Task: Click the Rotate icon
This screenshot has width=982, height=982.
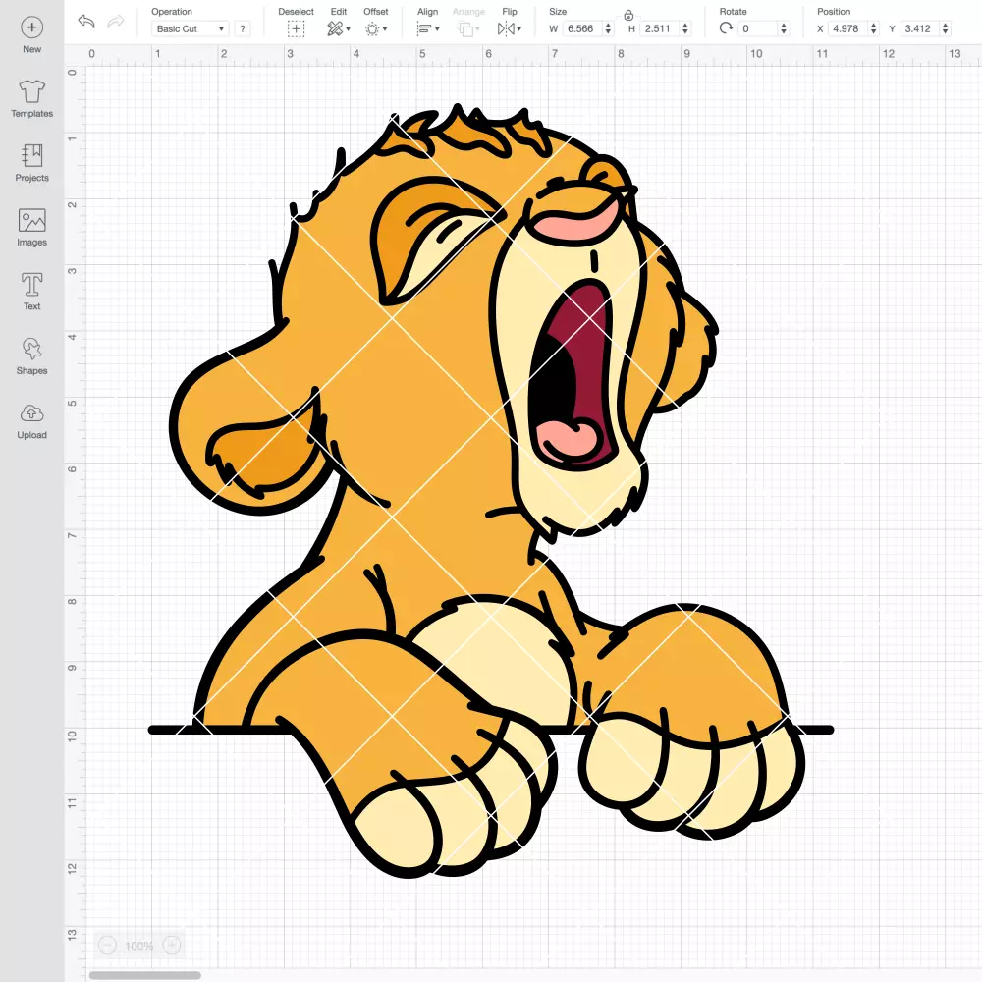Action: click(726, 28)
